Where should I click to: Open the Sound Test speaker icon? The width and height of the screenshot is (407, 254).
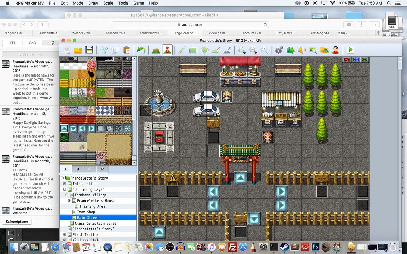302,50
